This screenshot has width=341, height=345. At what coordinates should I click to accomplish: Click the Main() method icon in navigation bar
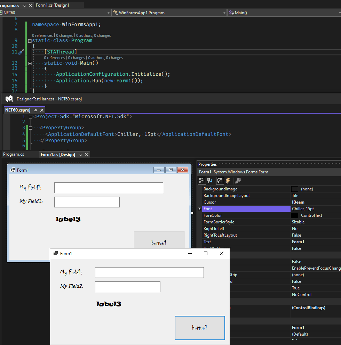[230, 13]
